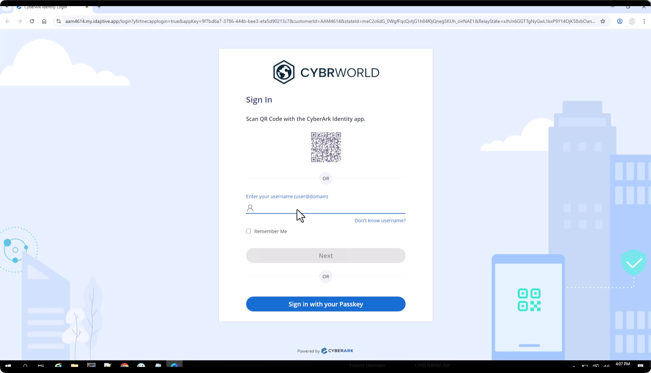Viewport: 651px width, 373px height.
Task: Open the notification center icon
Action: [x=640, y=366]
